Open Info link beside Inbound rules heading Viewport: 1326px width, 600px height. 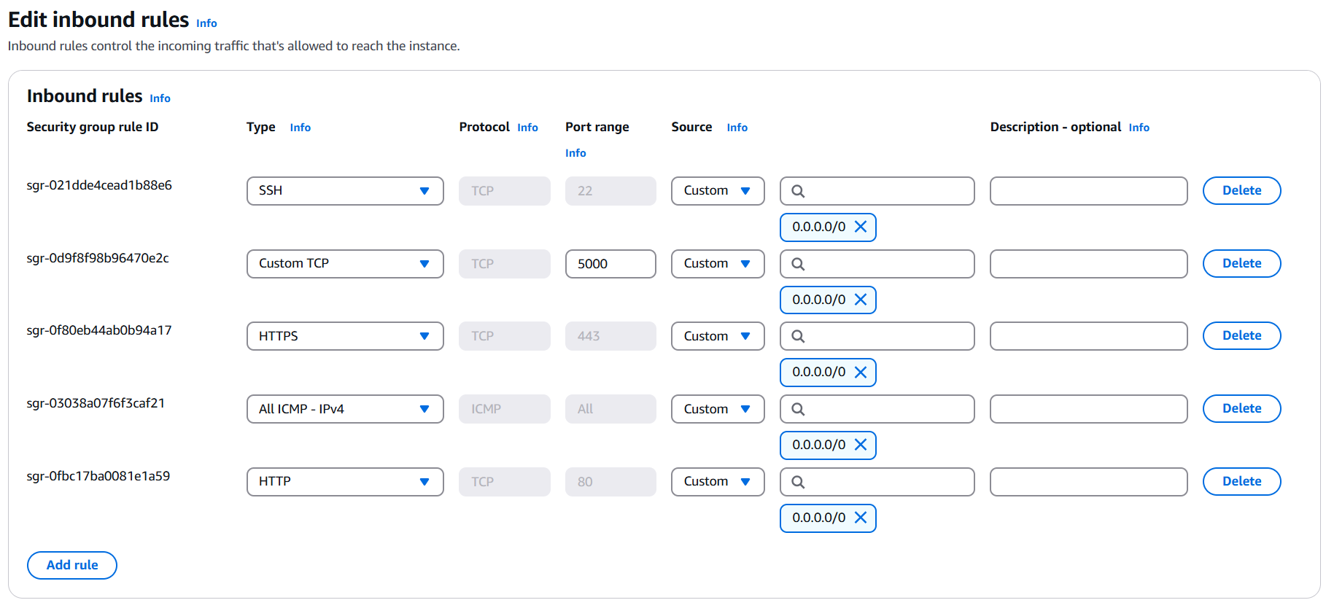[x=160, y=98]
